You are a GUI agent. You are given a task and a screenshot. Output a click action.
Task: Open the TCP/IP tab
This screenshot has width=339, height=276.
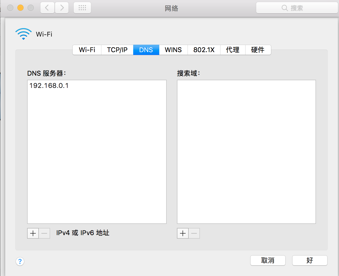click(117, 50)
